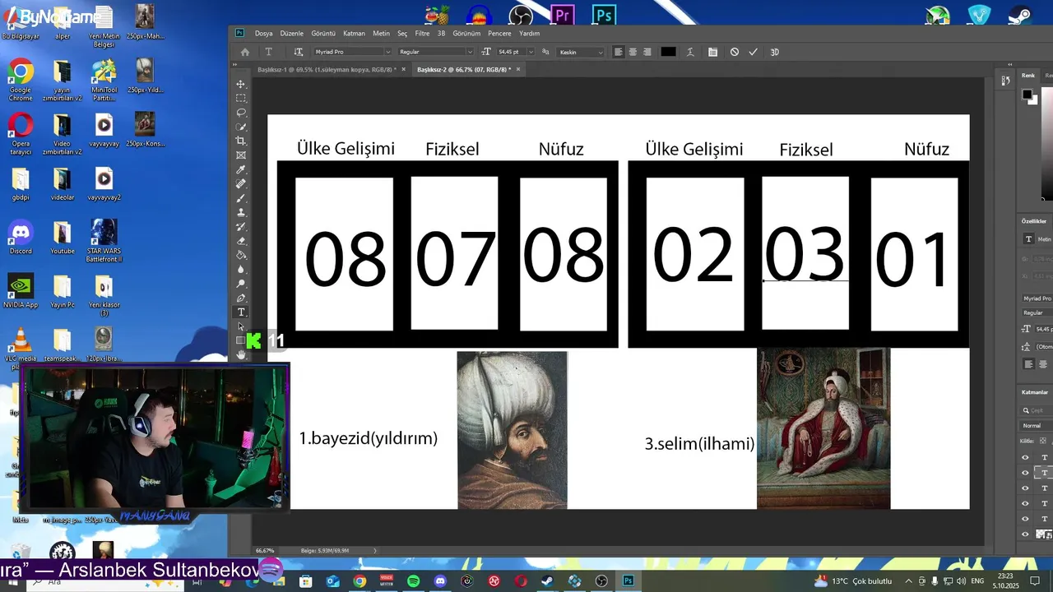Select the Quick Selection tool
Viewport: 1053px width, 592px height.
241,127
